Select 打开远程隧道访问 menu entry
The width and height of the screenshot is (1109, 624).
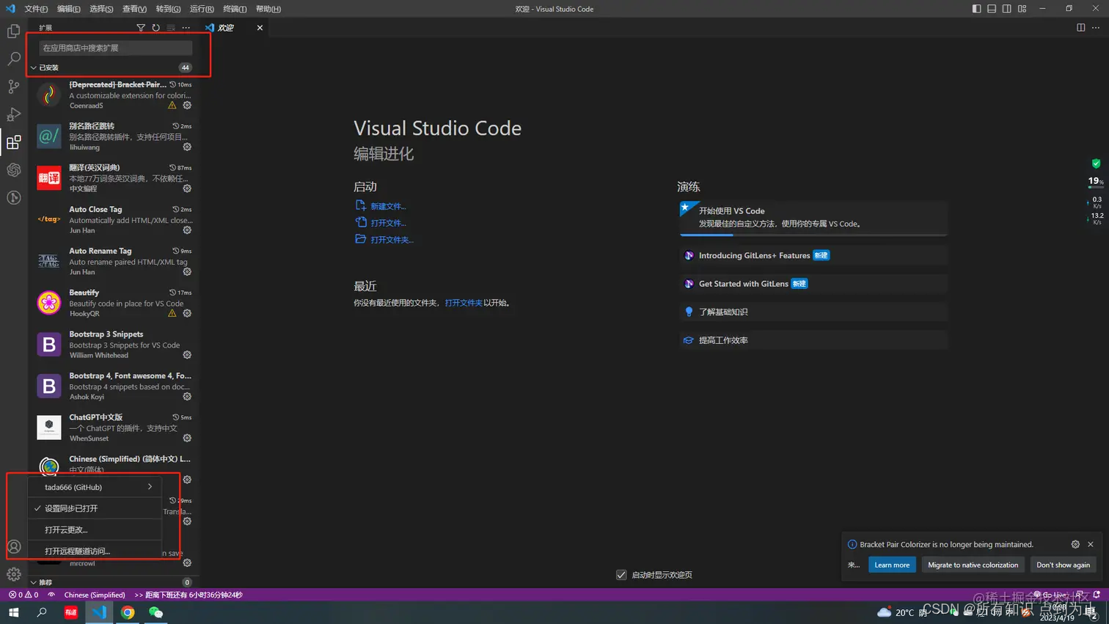click(94, 551)
